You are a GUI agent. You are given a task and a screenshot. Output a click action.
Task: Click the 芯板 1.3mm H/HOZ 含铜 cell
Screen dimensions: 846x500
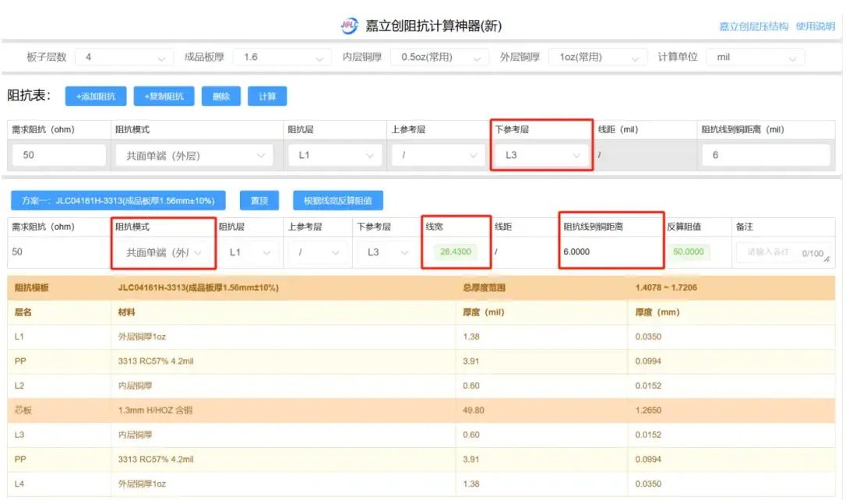coord(284,410)
